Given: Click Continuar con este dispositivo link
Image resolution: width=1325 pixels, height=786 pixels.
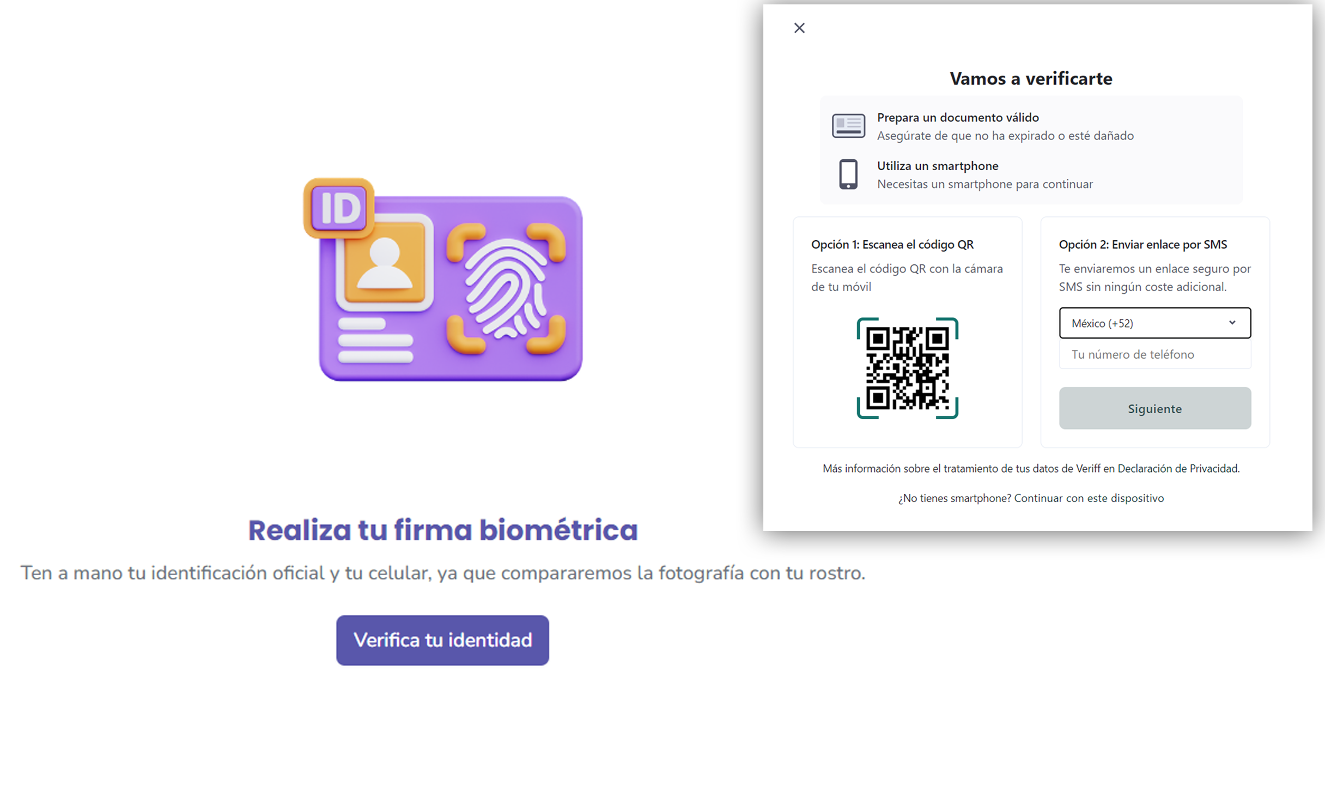Looking at the screenshot, I should click(x=1089, y=498).
